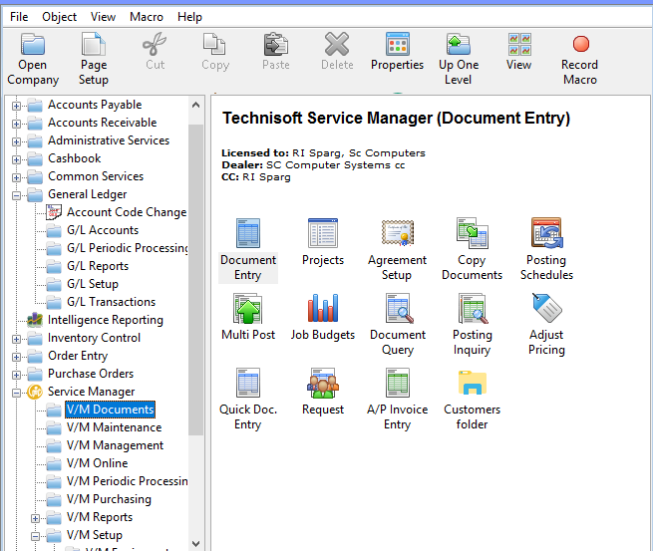Open the Object menu
The height and width of the screenshot is (551, 653).
point(60,17)
